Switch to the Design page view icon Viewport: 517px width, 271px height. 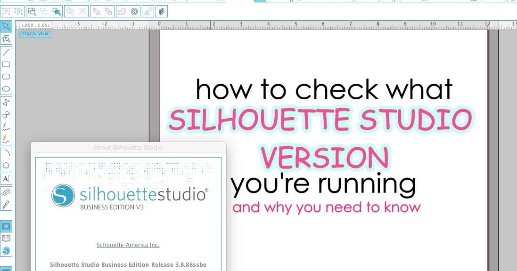point(6,226)
